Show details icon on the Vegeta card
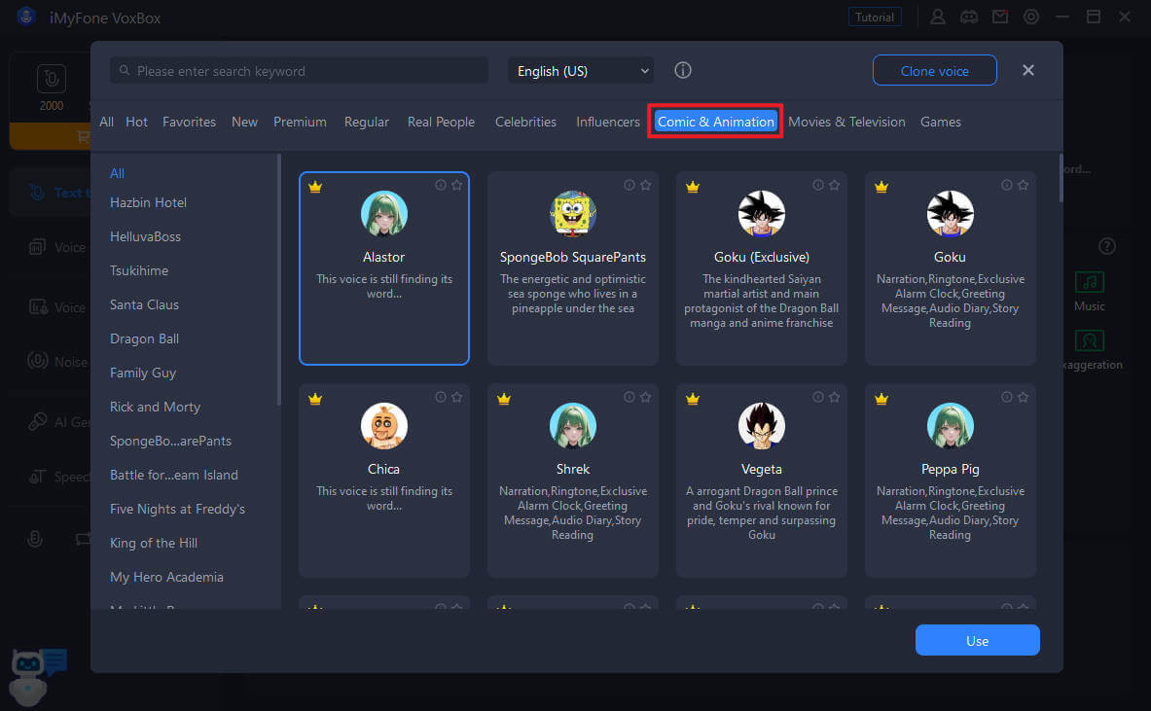The image size is (1151, 711). coord(817,397)
